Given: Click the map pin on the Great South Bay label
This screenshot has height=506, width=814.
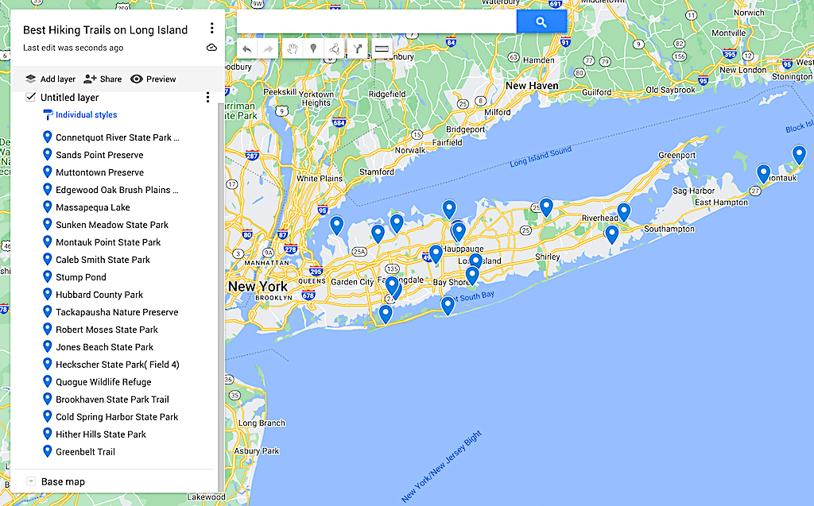Looking at the screenshot, I should click(x=448, y=306).
